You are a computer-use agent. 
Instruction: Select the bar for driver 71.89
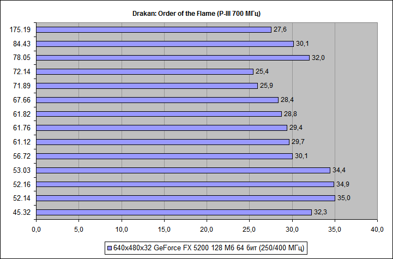click(147, 86)
